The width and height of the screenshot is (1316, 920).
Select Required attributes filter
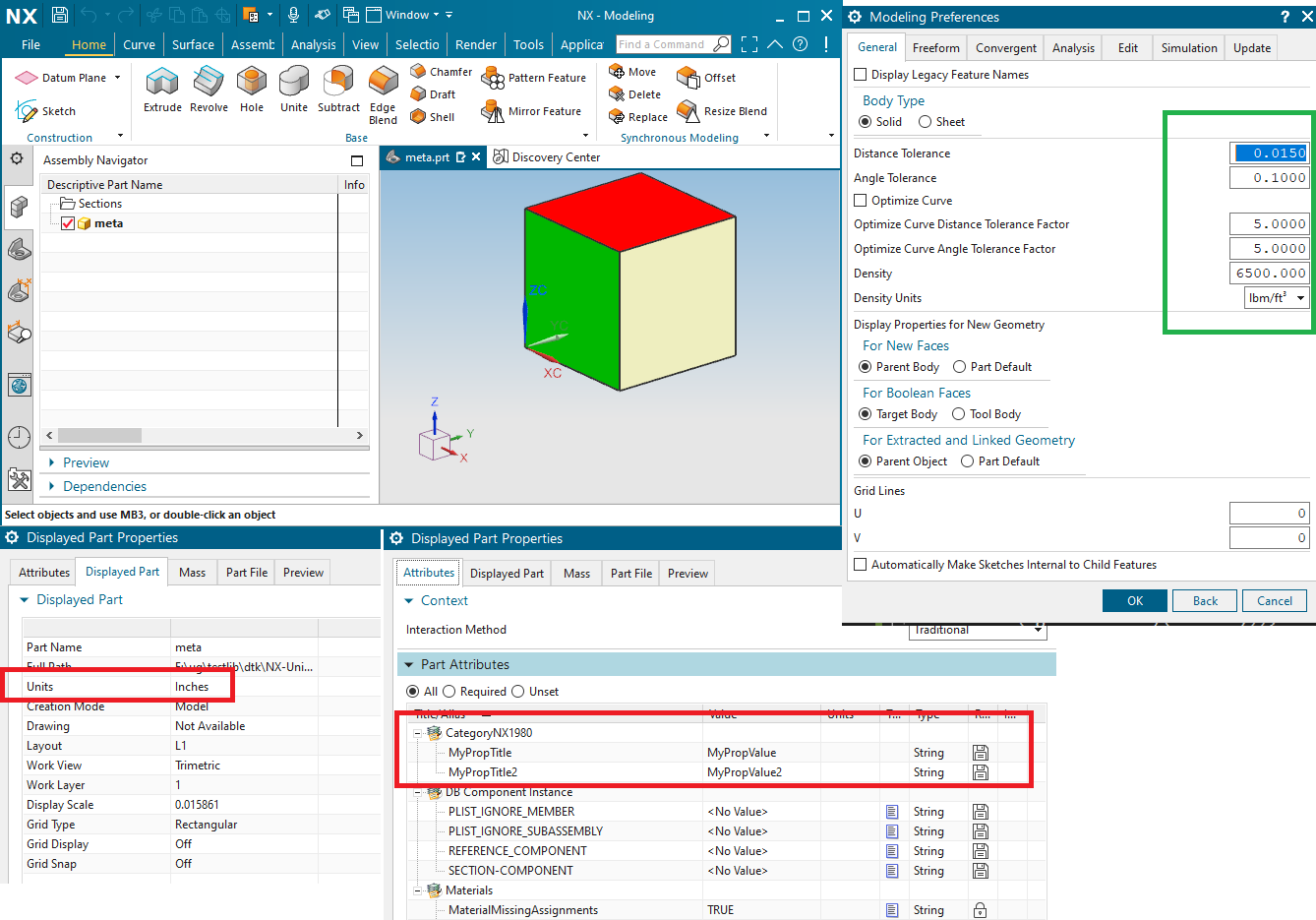tap(449, 692)
